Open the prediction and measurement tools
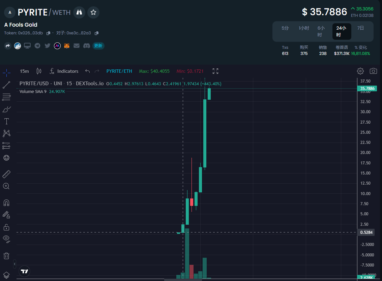Screen dimensions: 382x281 (6, 146)
